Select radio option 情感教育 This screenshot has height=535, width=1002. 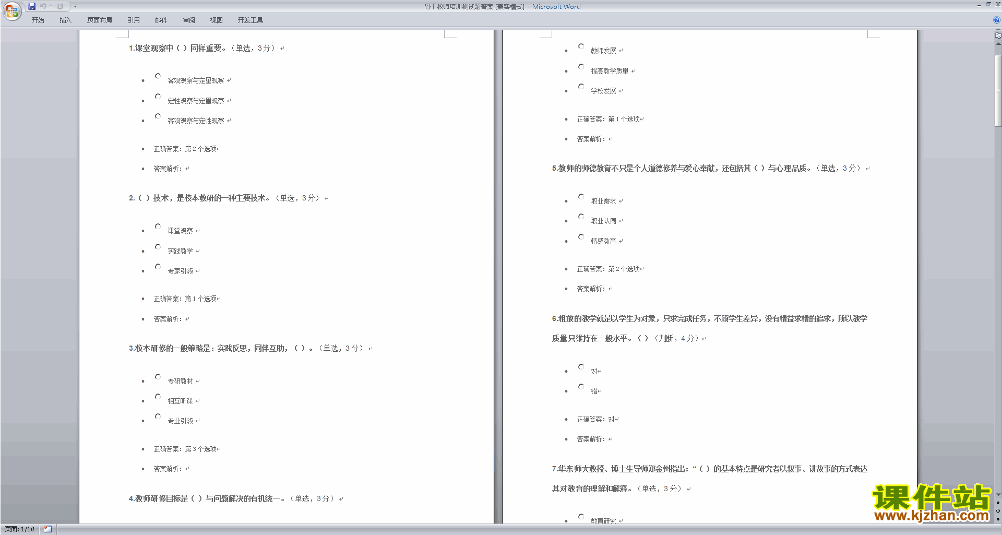581,237
